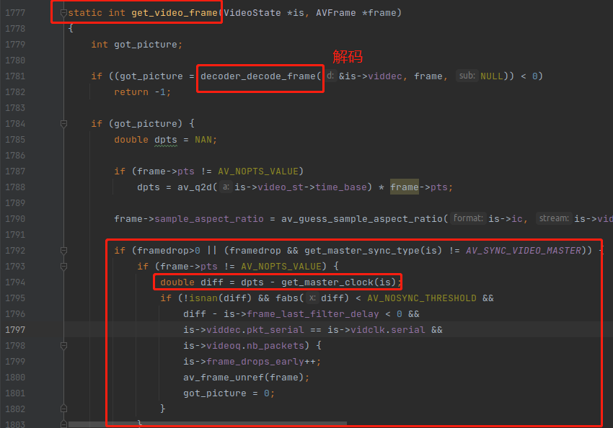Click the 'x:' hint inside fabs call
Image resolution: width=613 pixels, height=428 pixels.
coord(312,298)
